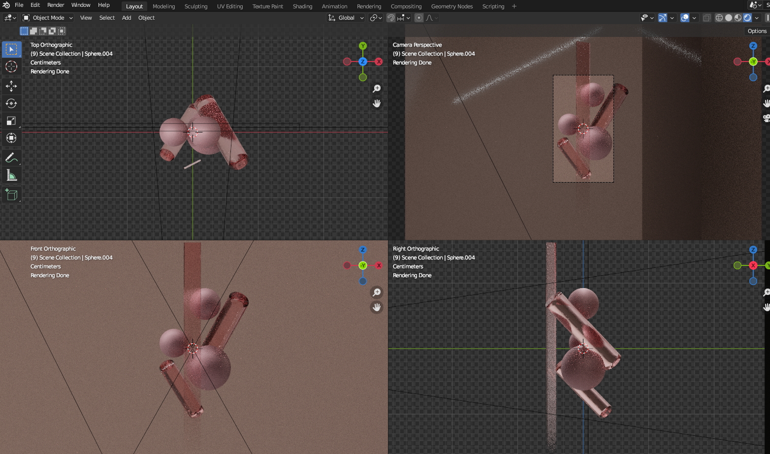Select the 3D Cursor tool
This screenshot has height=454, width=770.
pos(11,66)
